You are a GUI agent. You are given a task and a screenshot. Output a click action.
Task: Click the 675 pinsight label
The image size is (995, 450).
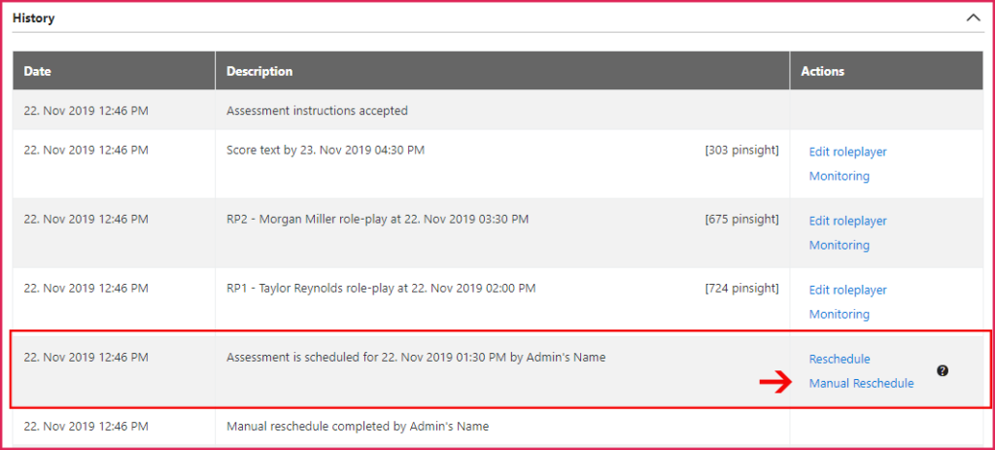pyautogui.click(x=741, y=219)
